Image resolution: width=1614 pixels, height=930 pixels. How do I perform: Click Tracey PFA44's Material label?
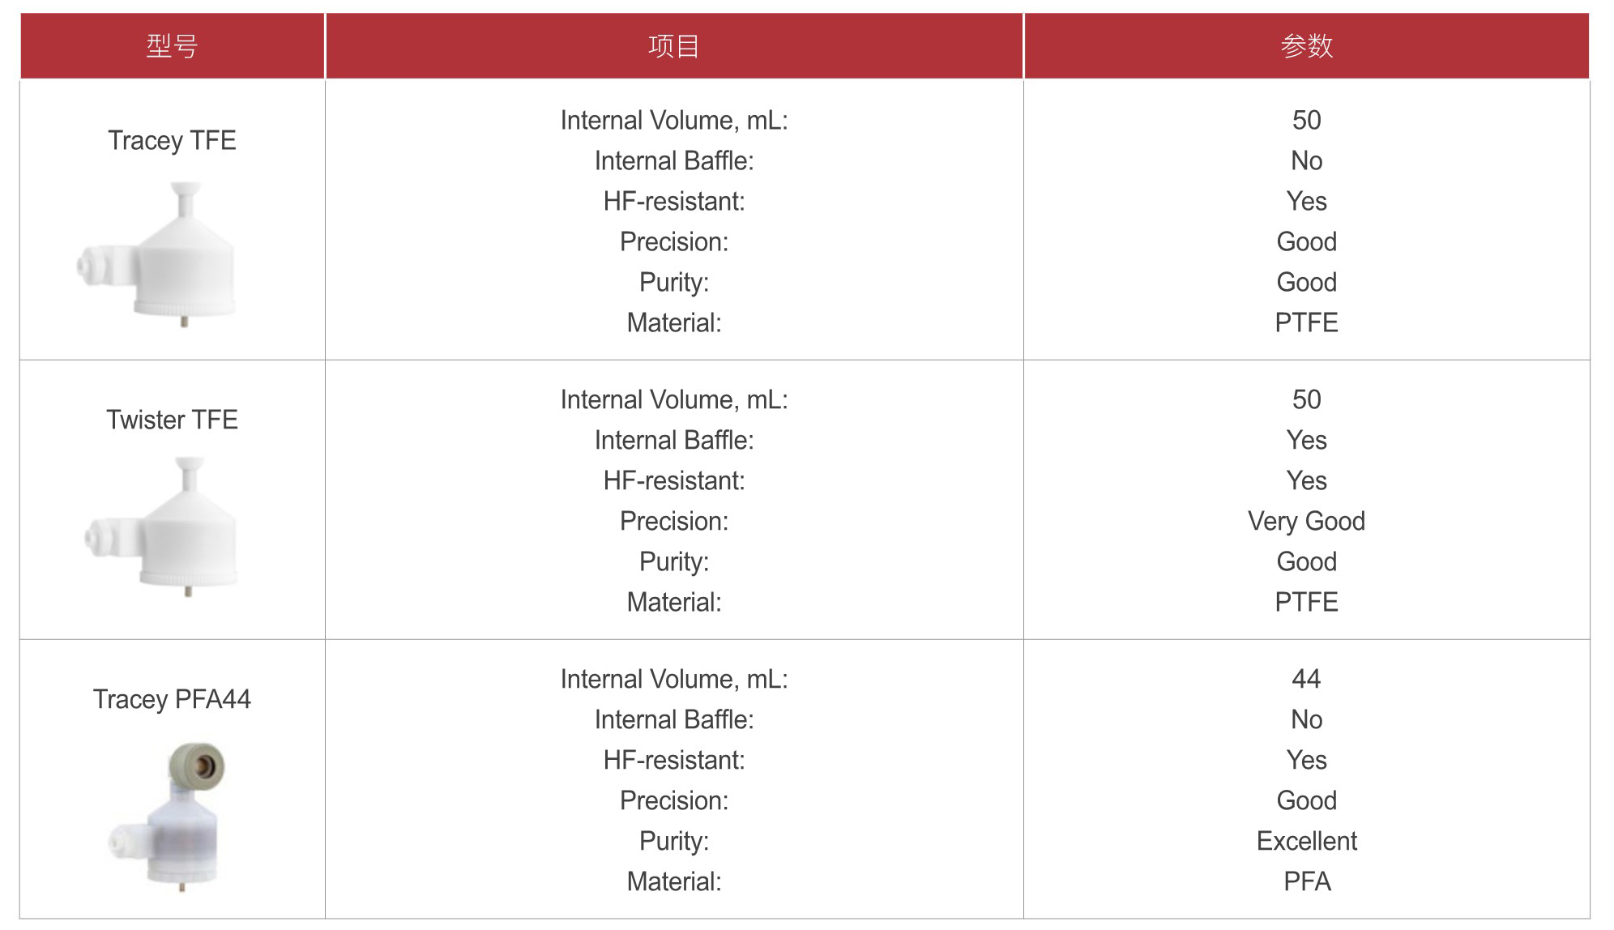(674, 881)
